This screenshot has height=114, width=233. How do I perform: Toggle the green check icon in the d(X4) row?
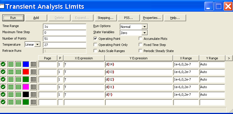tap(3, 64)
